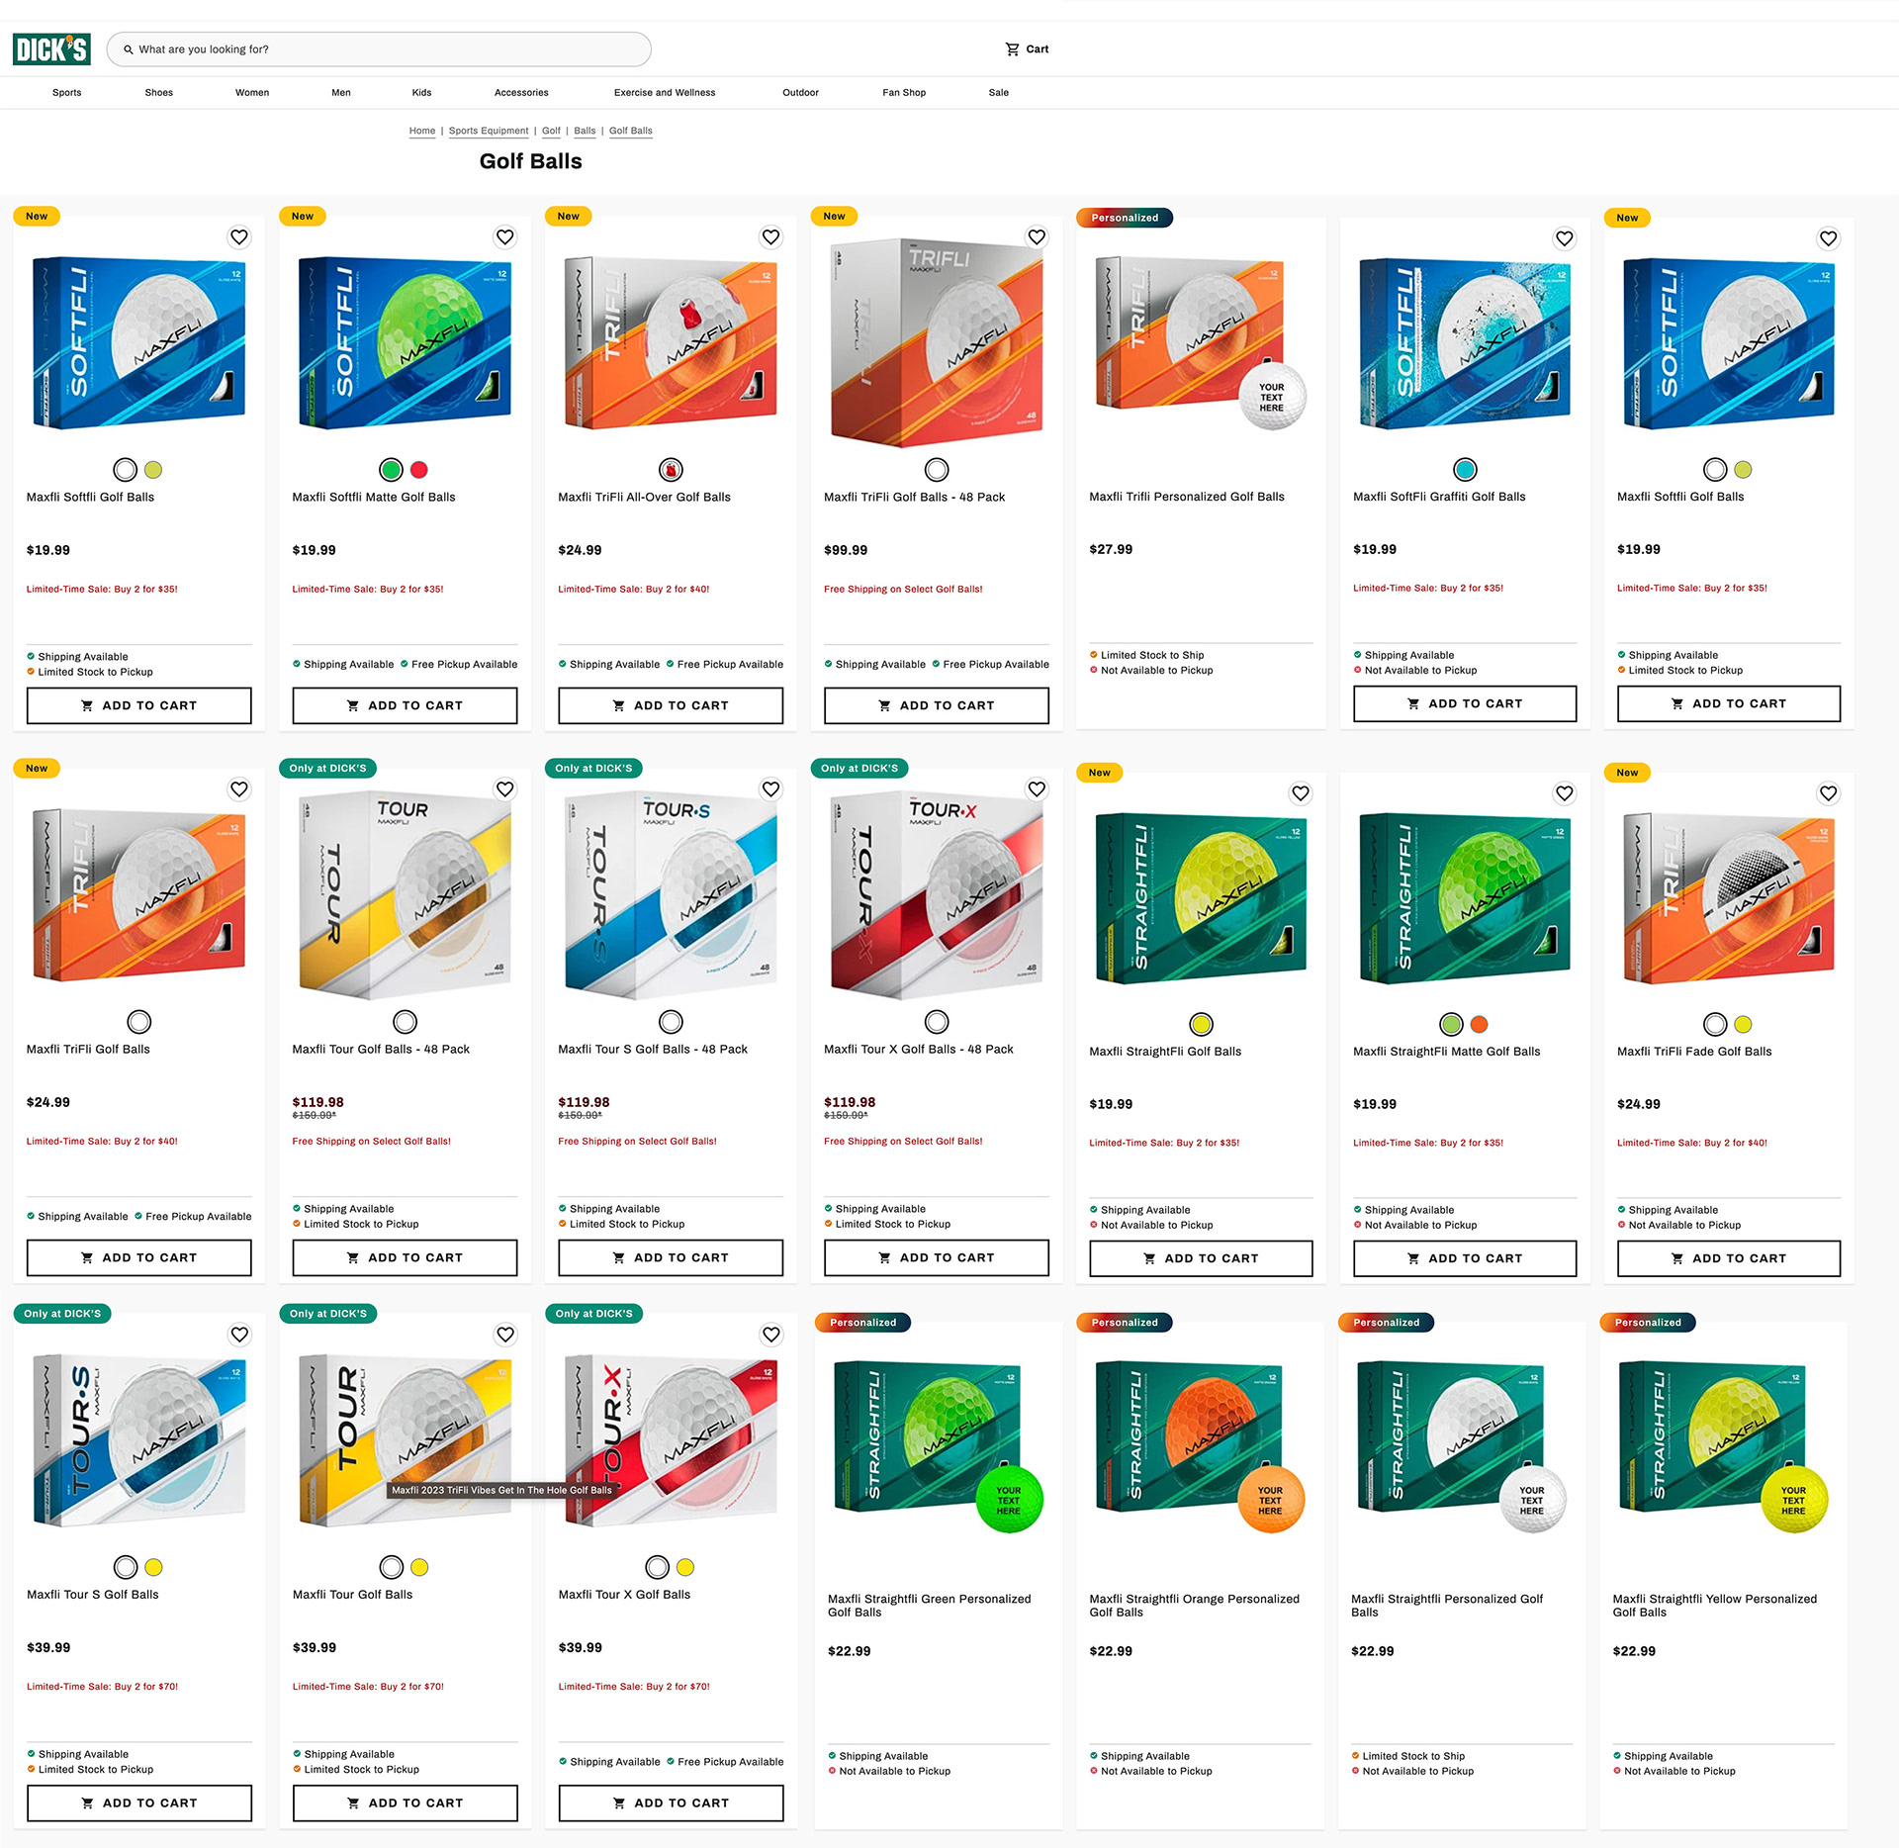This screenshot has height=1848, width=1899.
Task: Heart the $39.99 Maxfli Tour X Golf Balls
Action: (x=771, y=1335)
